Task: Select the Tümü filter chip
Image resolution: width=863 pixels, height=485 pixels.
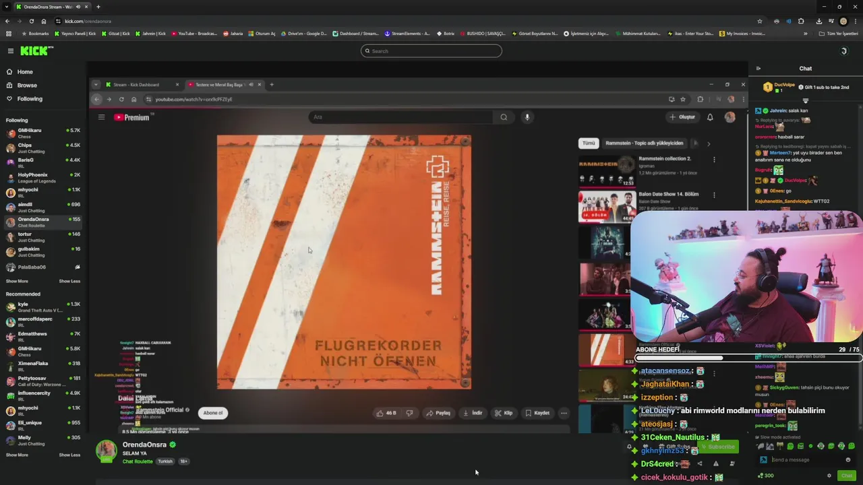Action: [589, 143]
